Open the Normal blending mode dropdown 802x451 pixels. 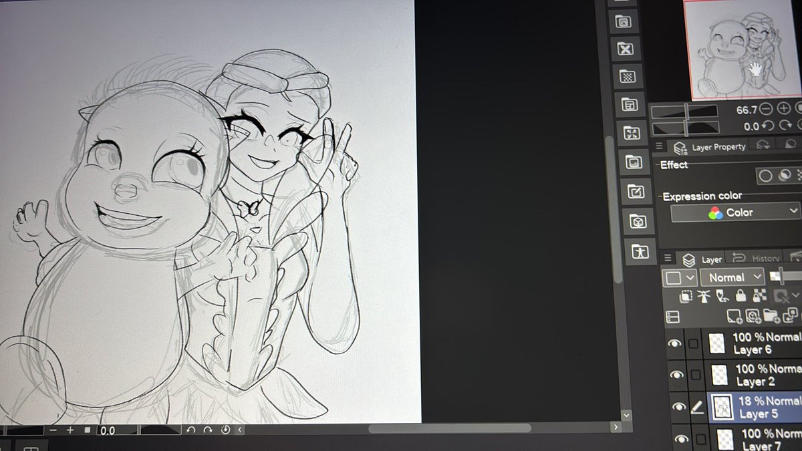(x=732, y=277)
